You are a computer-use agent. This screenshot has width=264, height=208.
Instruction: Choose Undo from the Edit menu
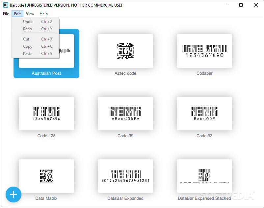35,22
